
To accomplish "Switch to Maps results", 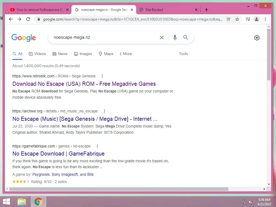I will tap(106, 54).
